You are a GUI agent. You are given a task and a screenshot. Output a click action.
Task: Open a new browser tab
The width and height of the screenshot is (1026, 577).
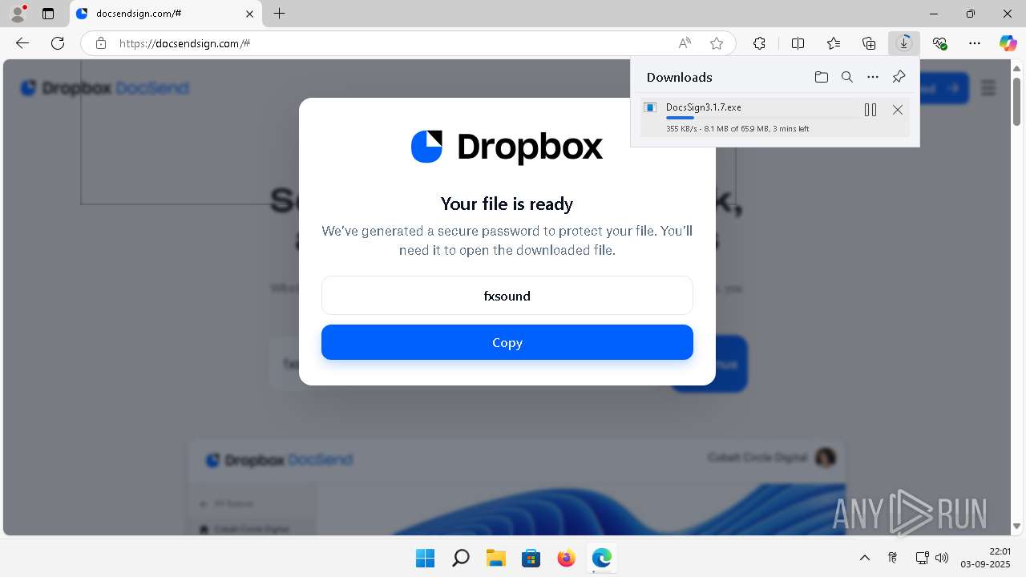tap(279, 14)
